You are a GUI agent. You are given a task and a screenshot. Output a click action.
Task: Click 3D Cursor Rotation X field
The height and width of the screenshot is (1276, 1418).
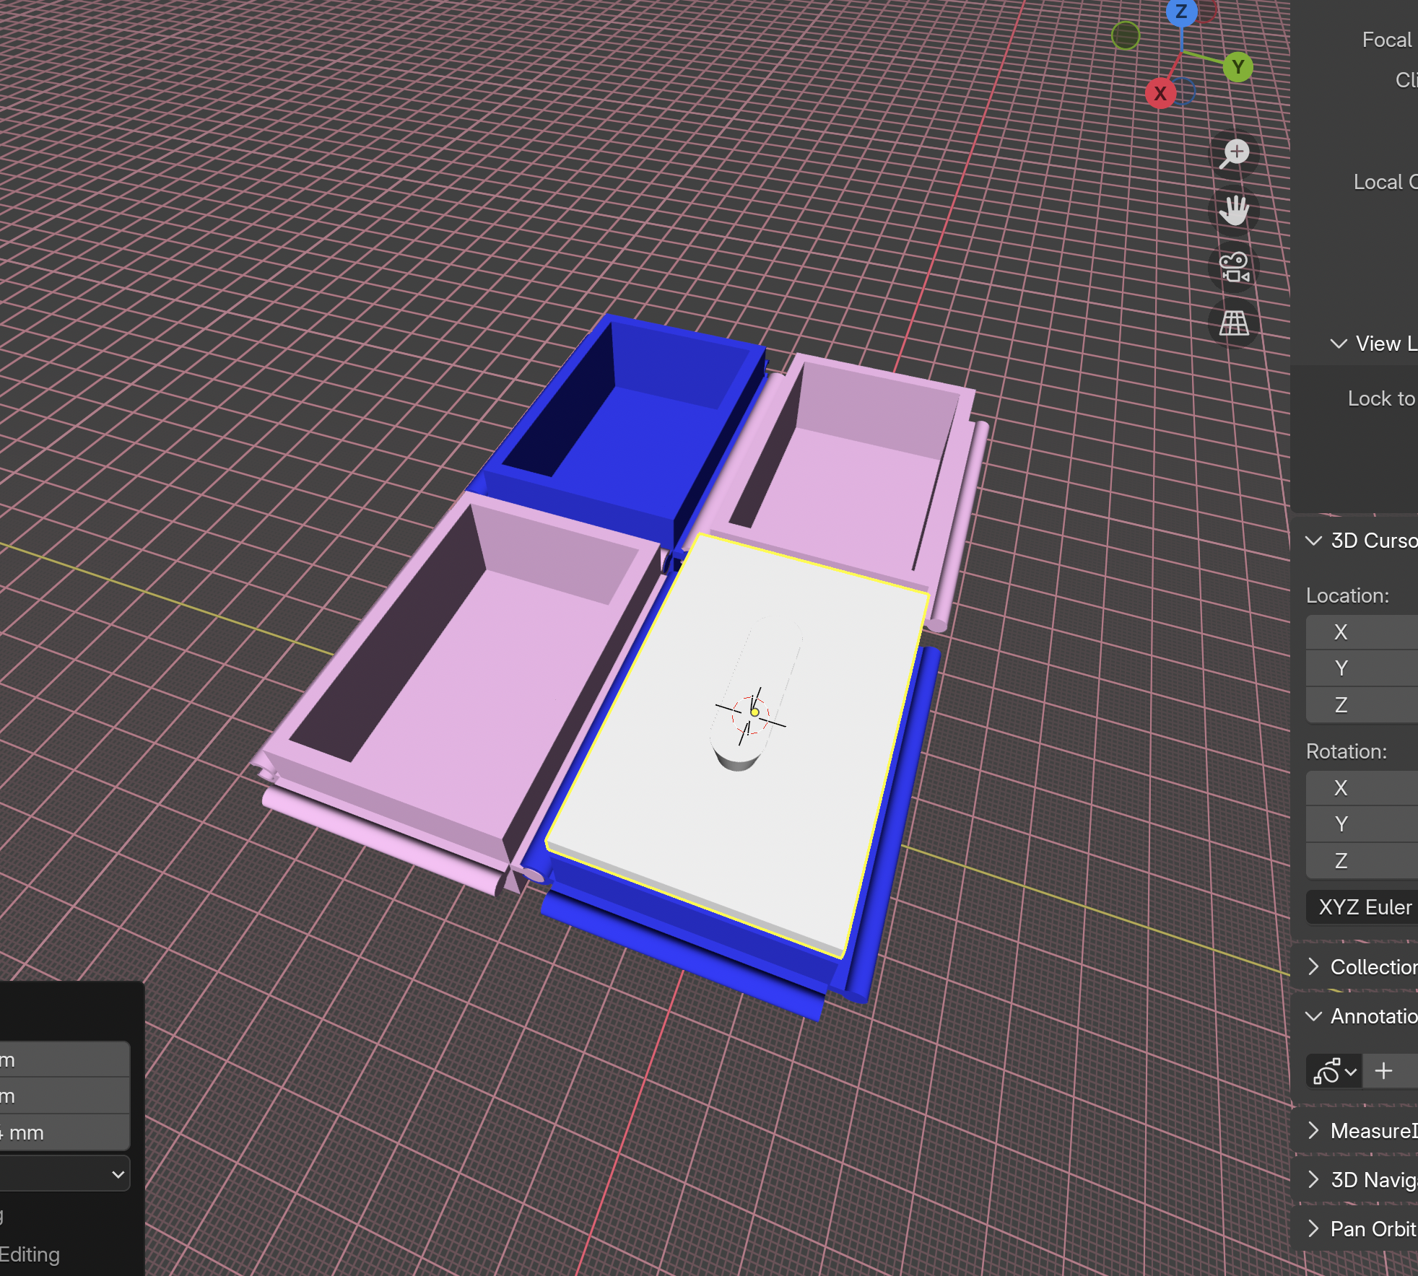(1362, 788)
